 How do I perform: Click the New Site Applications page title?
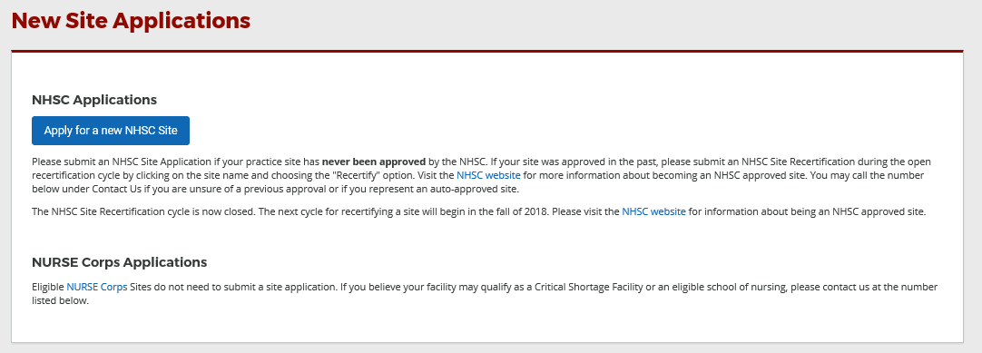131,21
